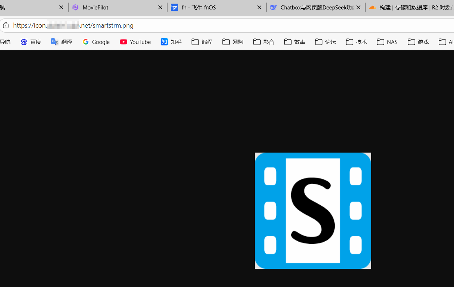Open the 知乎 bookmark
The height and width of the screenshot is (287, 454).
point(171,42)
